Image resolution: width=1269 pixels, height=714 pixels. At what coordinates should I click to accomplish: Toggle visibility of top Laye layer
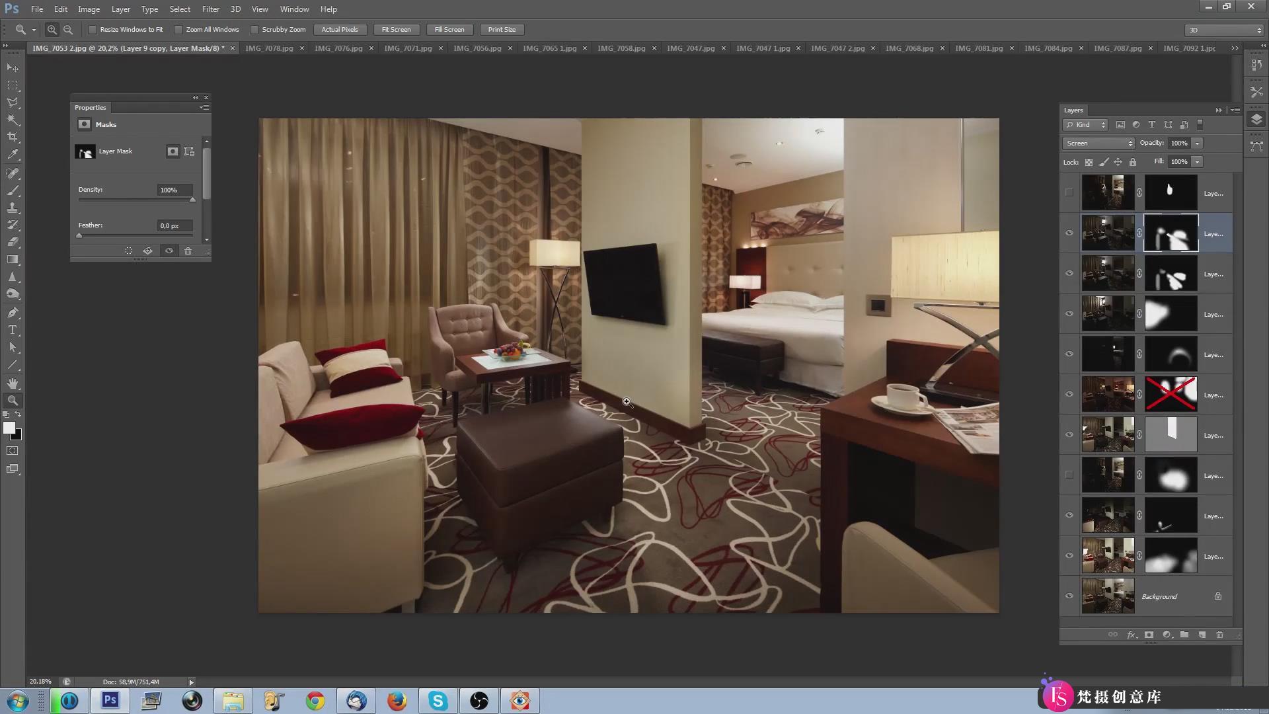(1069, 192)
